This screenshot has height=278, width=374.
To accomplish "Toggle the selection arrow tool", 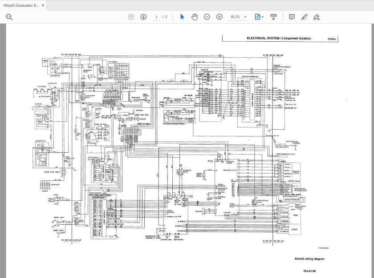I will tap(182, 18).
